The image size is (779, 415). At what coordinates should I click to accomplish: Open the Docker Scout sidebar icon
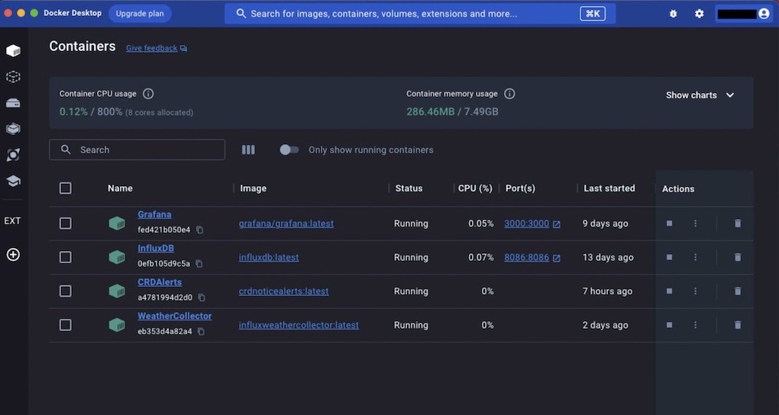(x=14, y=155)
